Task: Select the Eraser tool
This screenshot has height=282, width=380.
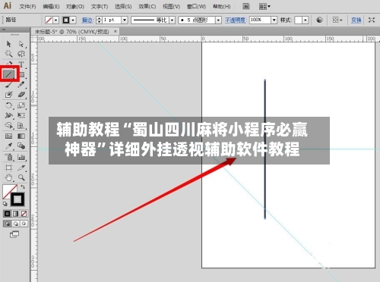Action: [x=21, y=95]
